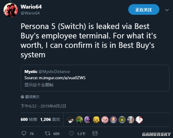Toggle the blue following button
The width and height of the screenshot is (173, 138).
tap(144, 10)
